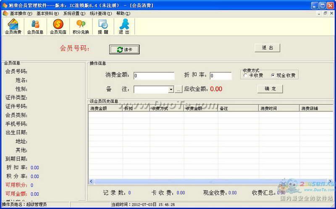Screen dimensions: 336x209
Task: Open 会员充值 recharge icon
Action: [x=58, y=26]
